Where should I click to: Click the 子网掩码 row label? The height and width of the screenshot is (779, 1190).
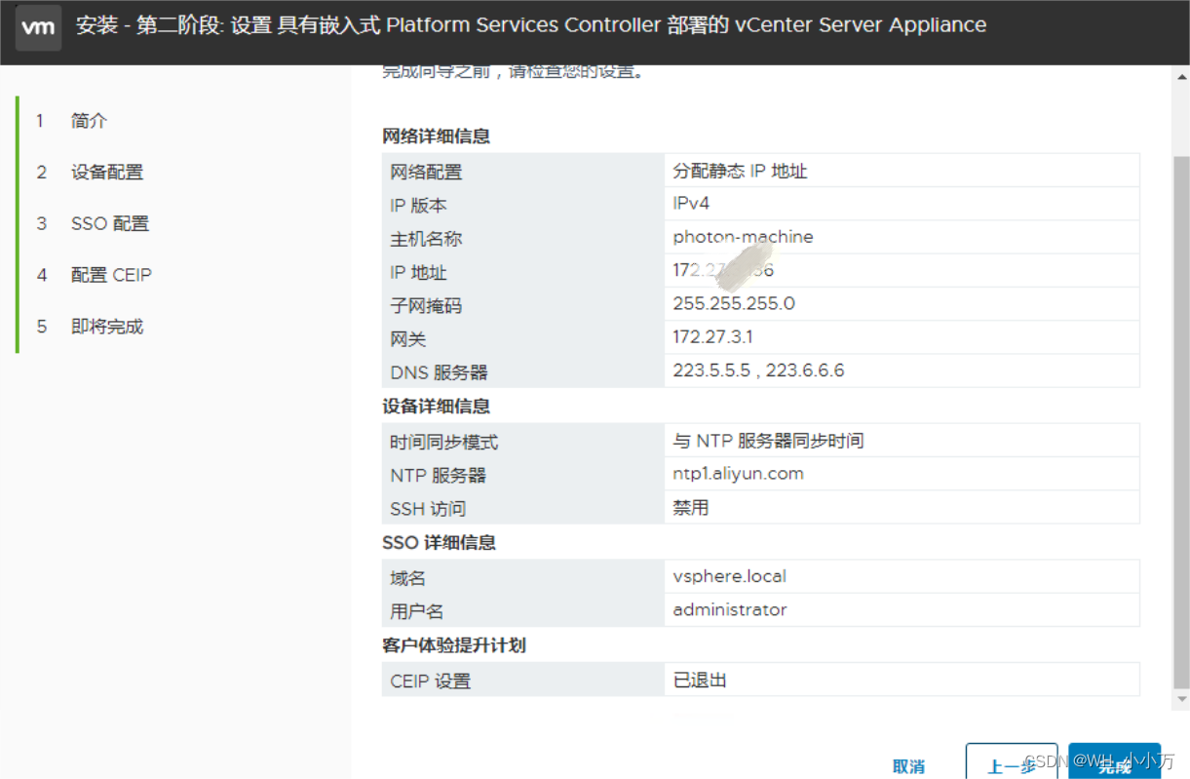tap(426, 306)
